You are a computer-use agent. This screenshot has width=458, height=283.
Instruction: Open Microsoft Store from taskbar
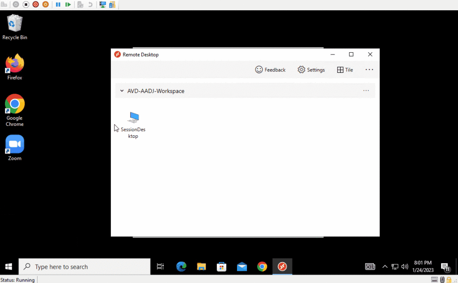[221, 266]
